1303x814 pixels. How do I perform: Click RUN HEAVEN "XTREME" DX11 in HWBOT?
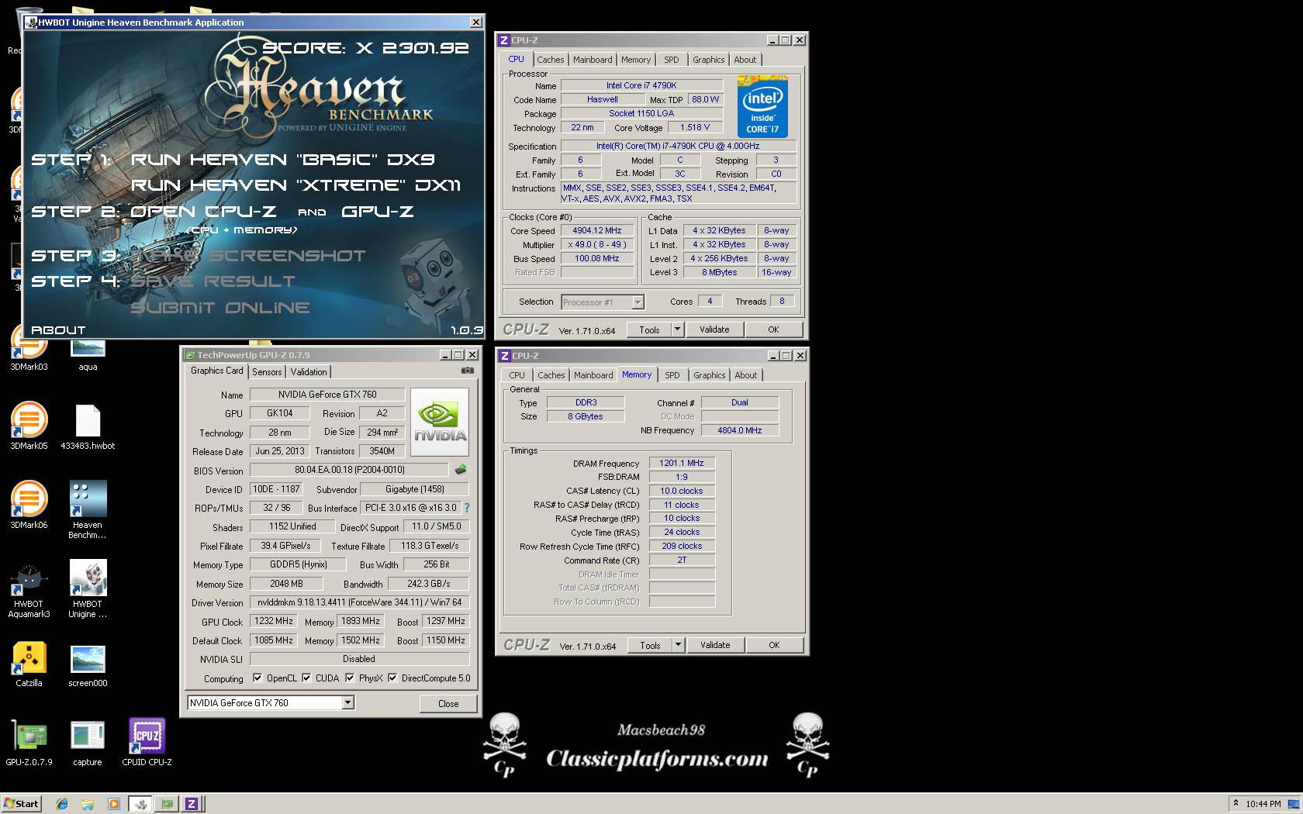tap(296, 185)
